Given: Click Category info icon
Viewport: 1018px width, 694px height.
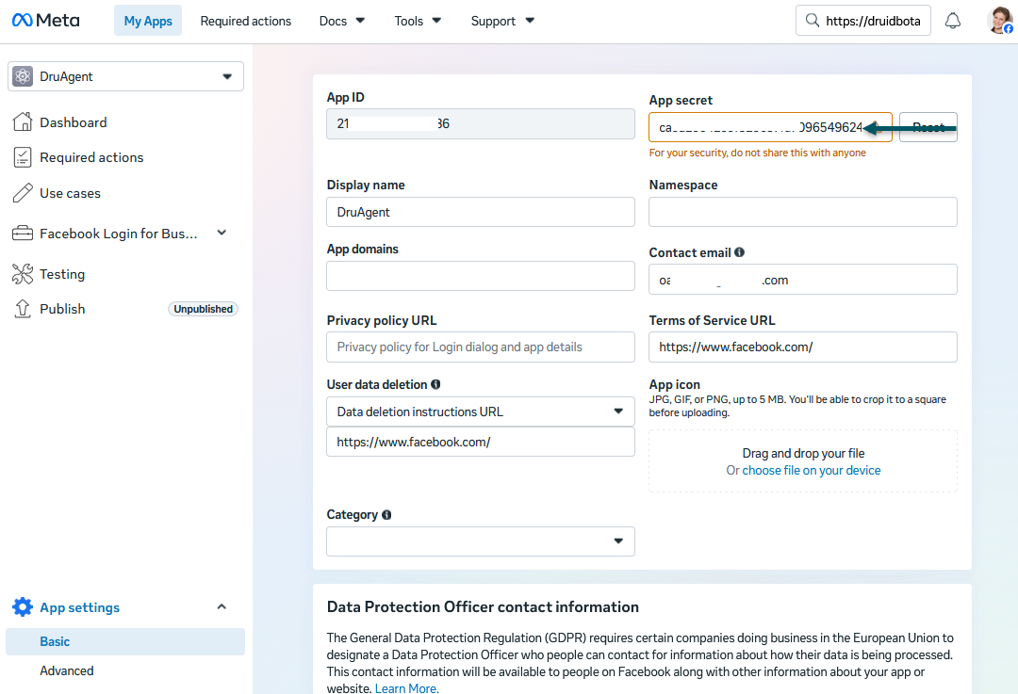Looking at the screenshot, I should (x=387, y=514).
